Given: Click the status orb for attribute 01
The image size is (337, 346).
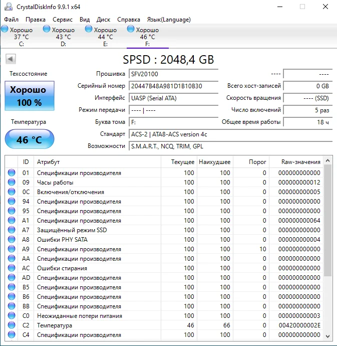Looking at the screenshot, I should (x=12, y=172).
